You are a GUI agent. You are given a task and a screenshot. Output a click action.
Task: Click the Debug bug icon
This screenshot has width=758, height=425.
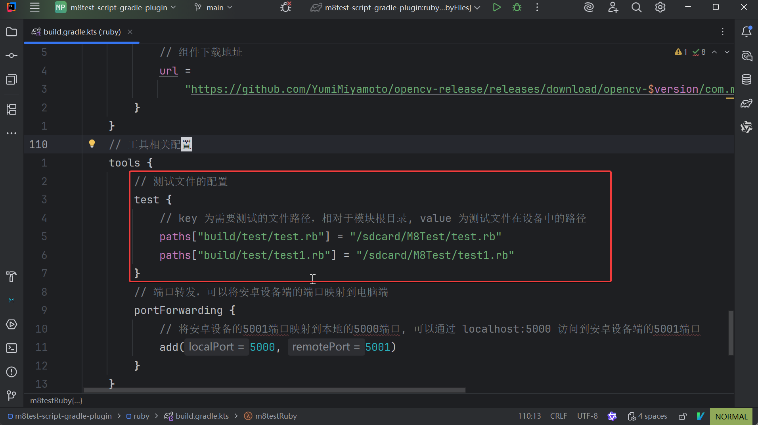(x=517, y=8)
